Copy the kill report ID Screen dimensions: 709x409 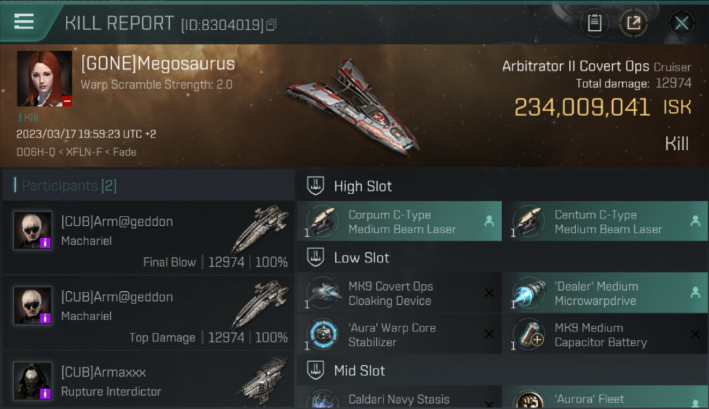tap(271, 25)
